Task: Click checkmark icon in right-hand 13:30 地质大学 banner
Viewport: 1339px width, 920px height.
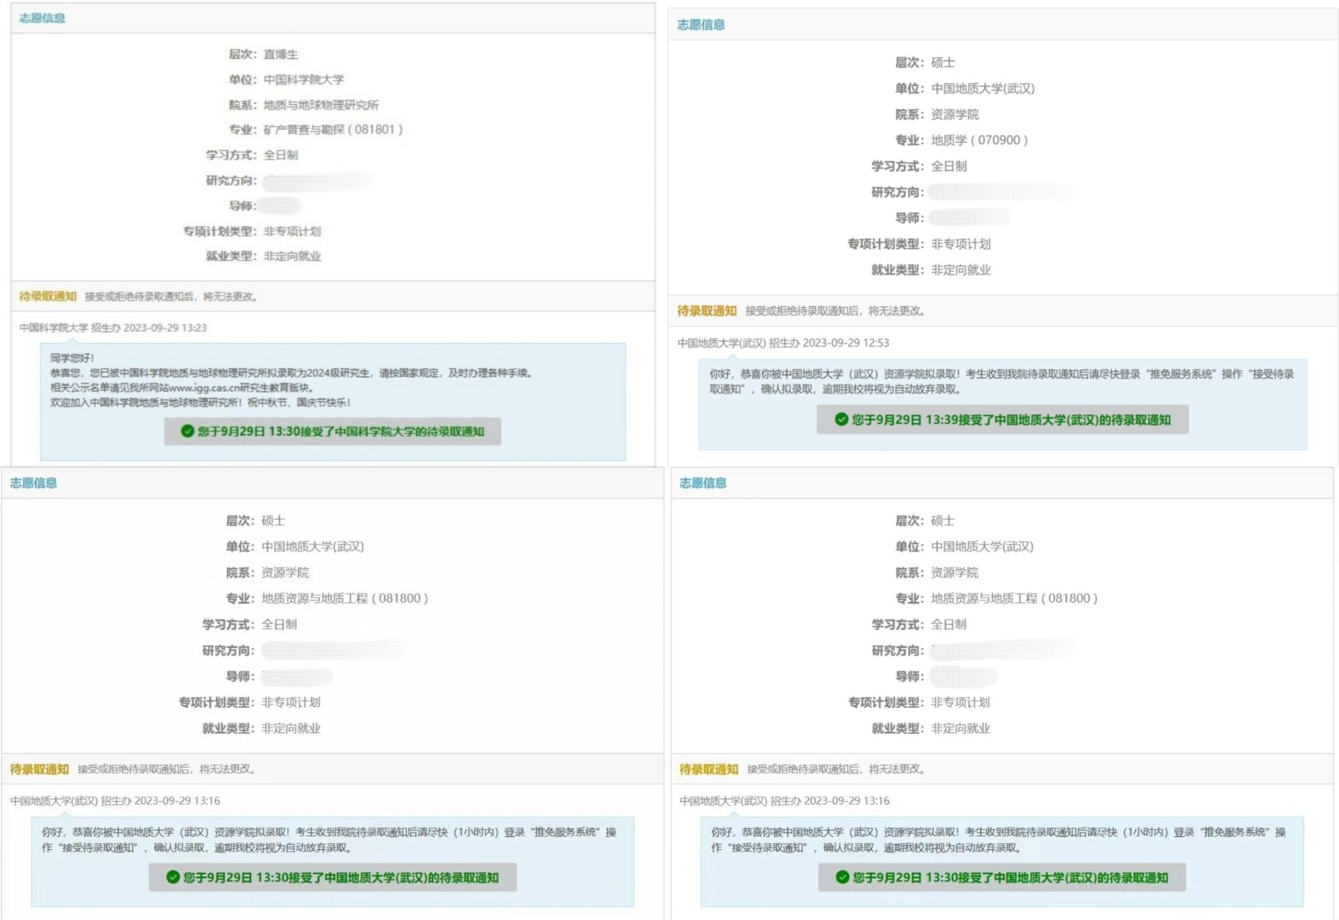Action: pyautogui.click(x=842, y=878)
